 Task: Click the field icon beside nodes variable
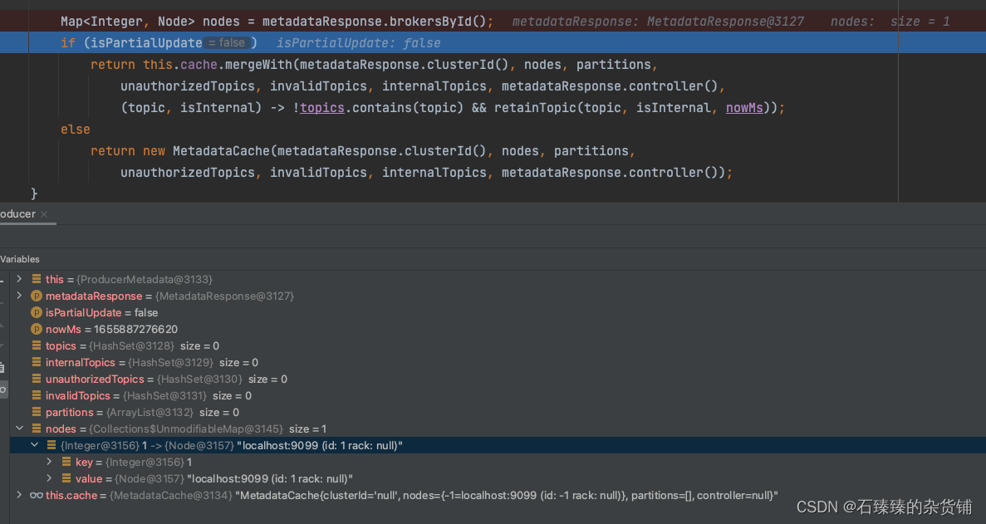(x=37, y=429)
